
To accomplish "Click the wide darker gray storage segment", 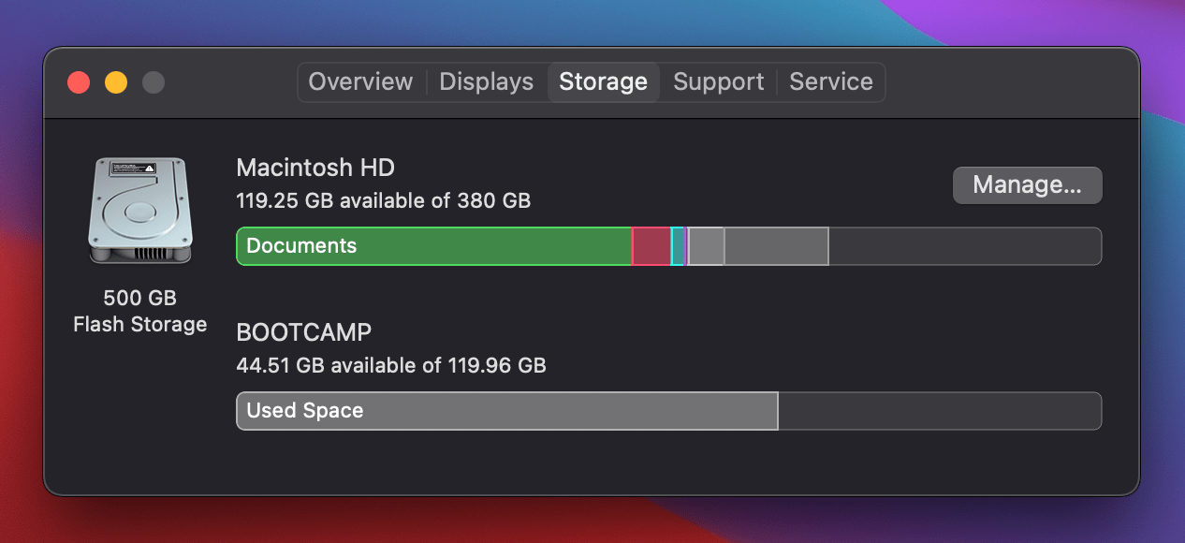I will 776,246.
